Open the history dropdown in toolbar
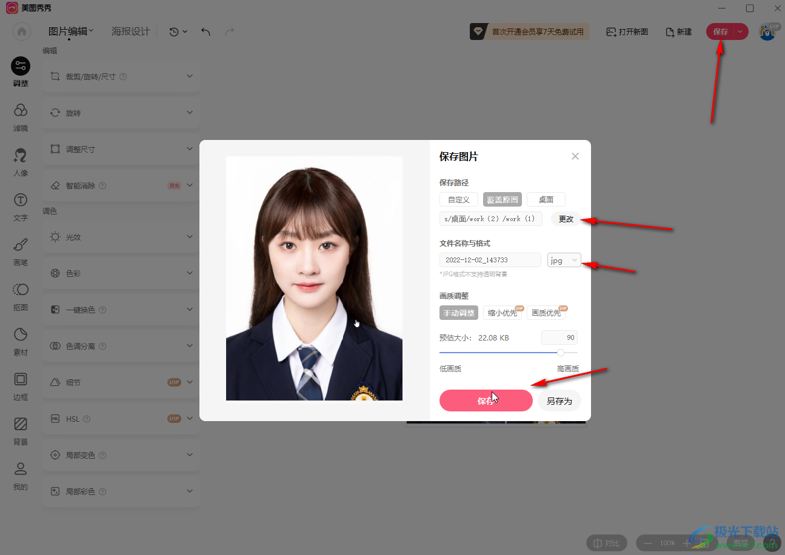785x555 pixels. click(178, 32)
